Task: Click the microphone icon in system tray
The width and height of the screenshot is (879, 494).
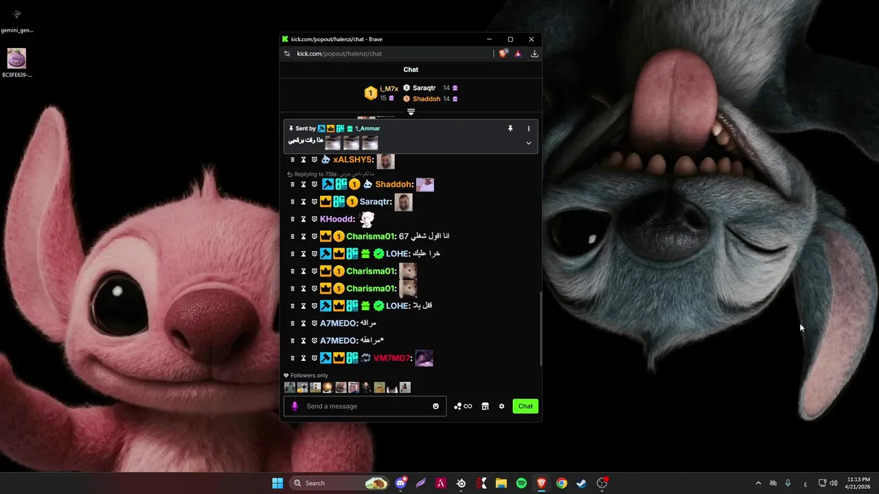Action: (x=788, y=483)
